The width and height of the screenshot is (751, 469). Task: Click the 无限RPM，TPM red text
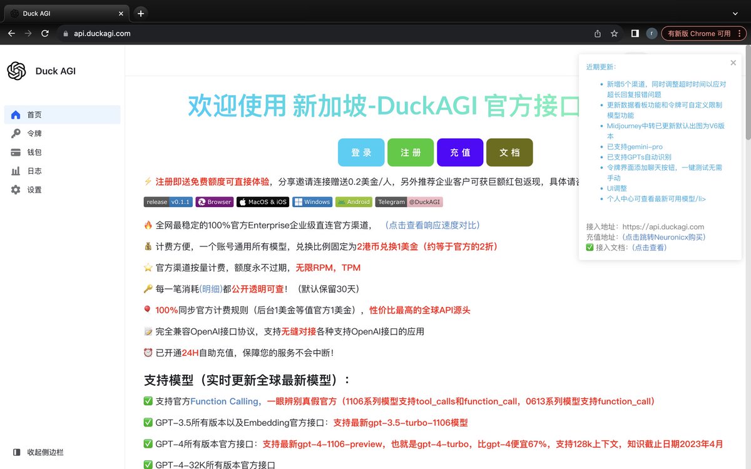click(x=328, y=268)
